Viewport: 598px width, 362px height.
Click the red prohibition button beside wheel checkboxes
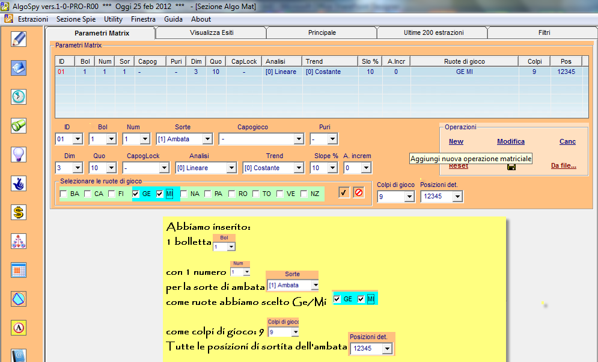tap(358, 192)
